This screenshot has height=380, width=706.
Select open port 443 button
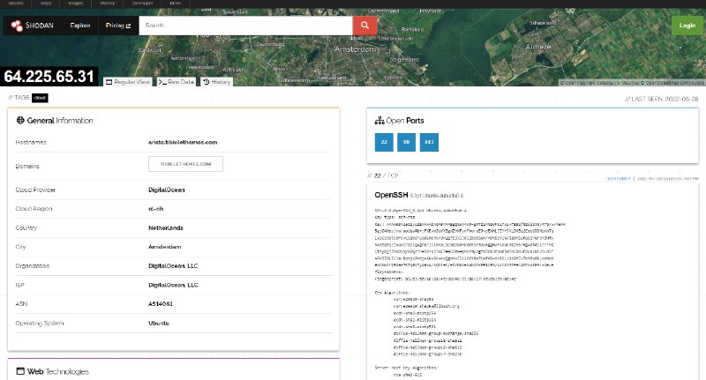coord(429,142)
